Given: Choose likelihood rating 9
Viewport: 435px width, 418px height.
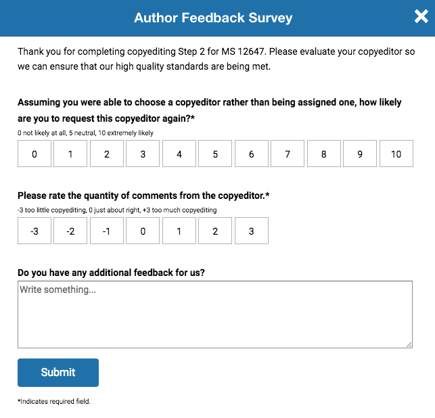Looking at the screenshot, I should pyautogui.click(x=360, y=154).
